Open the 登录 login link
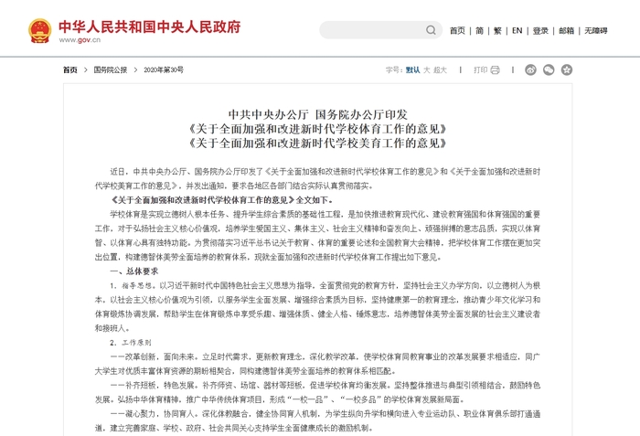640x436 pixels. tap(540, 30)
